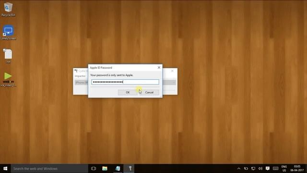The width and height of the screenshot is (307, 173).
Task: Expand the iPhone device dropdown in Cydia Impactor
Action: pyautogui.click(x=174, y=83)
